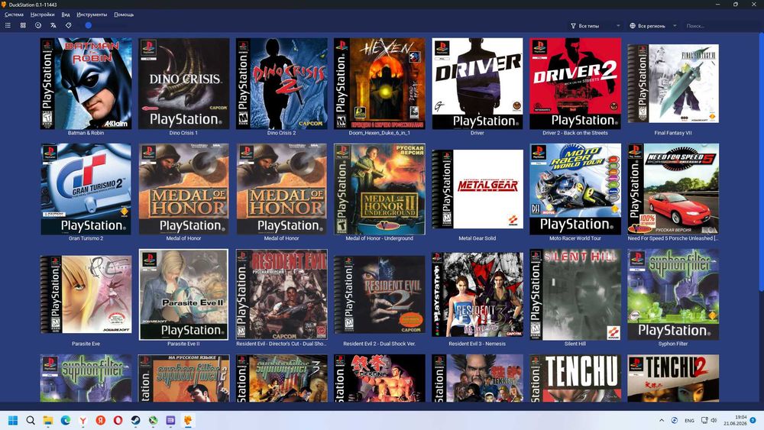764x430 pixels.
Task: Select Resident Evil 3 Nemesis cover
Action: [477, 295]
